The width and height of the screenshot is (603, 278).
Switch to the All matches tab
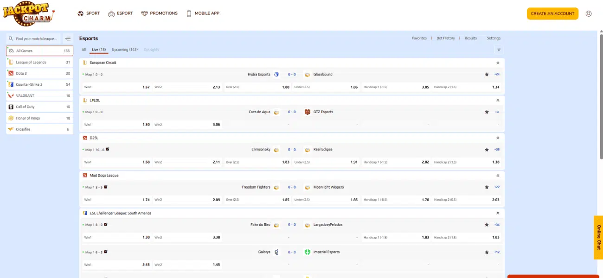click(x=84, y=50)
